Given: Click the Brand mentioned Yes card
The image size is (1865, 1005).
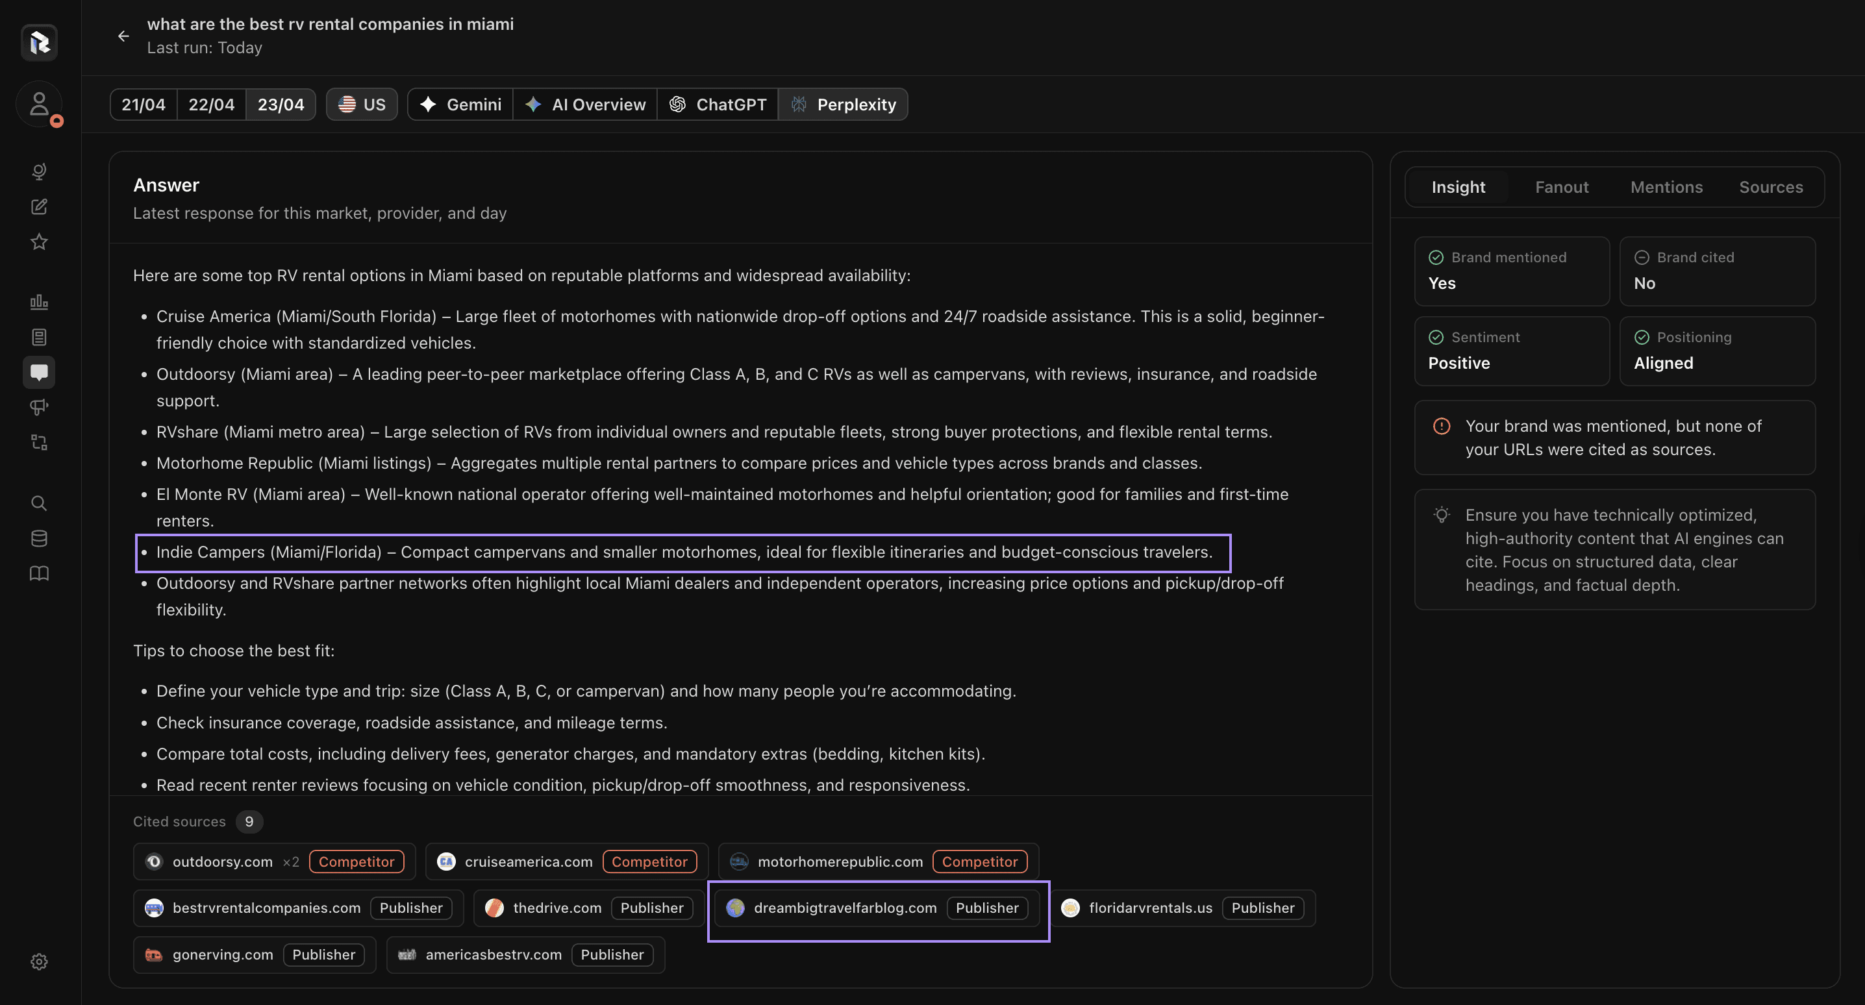Looking at the screenshot, I should [x=1512, y=271].
